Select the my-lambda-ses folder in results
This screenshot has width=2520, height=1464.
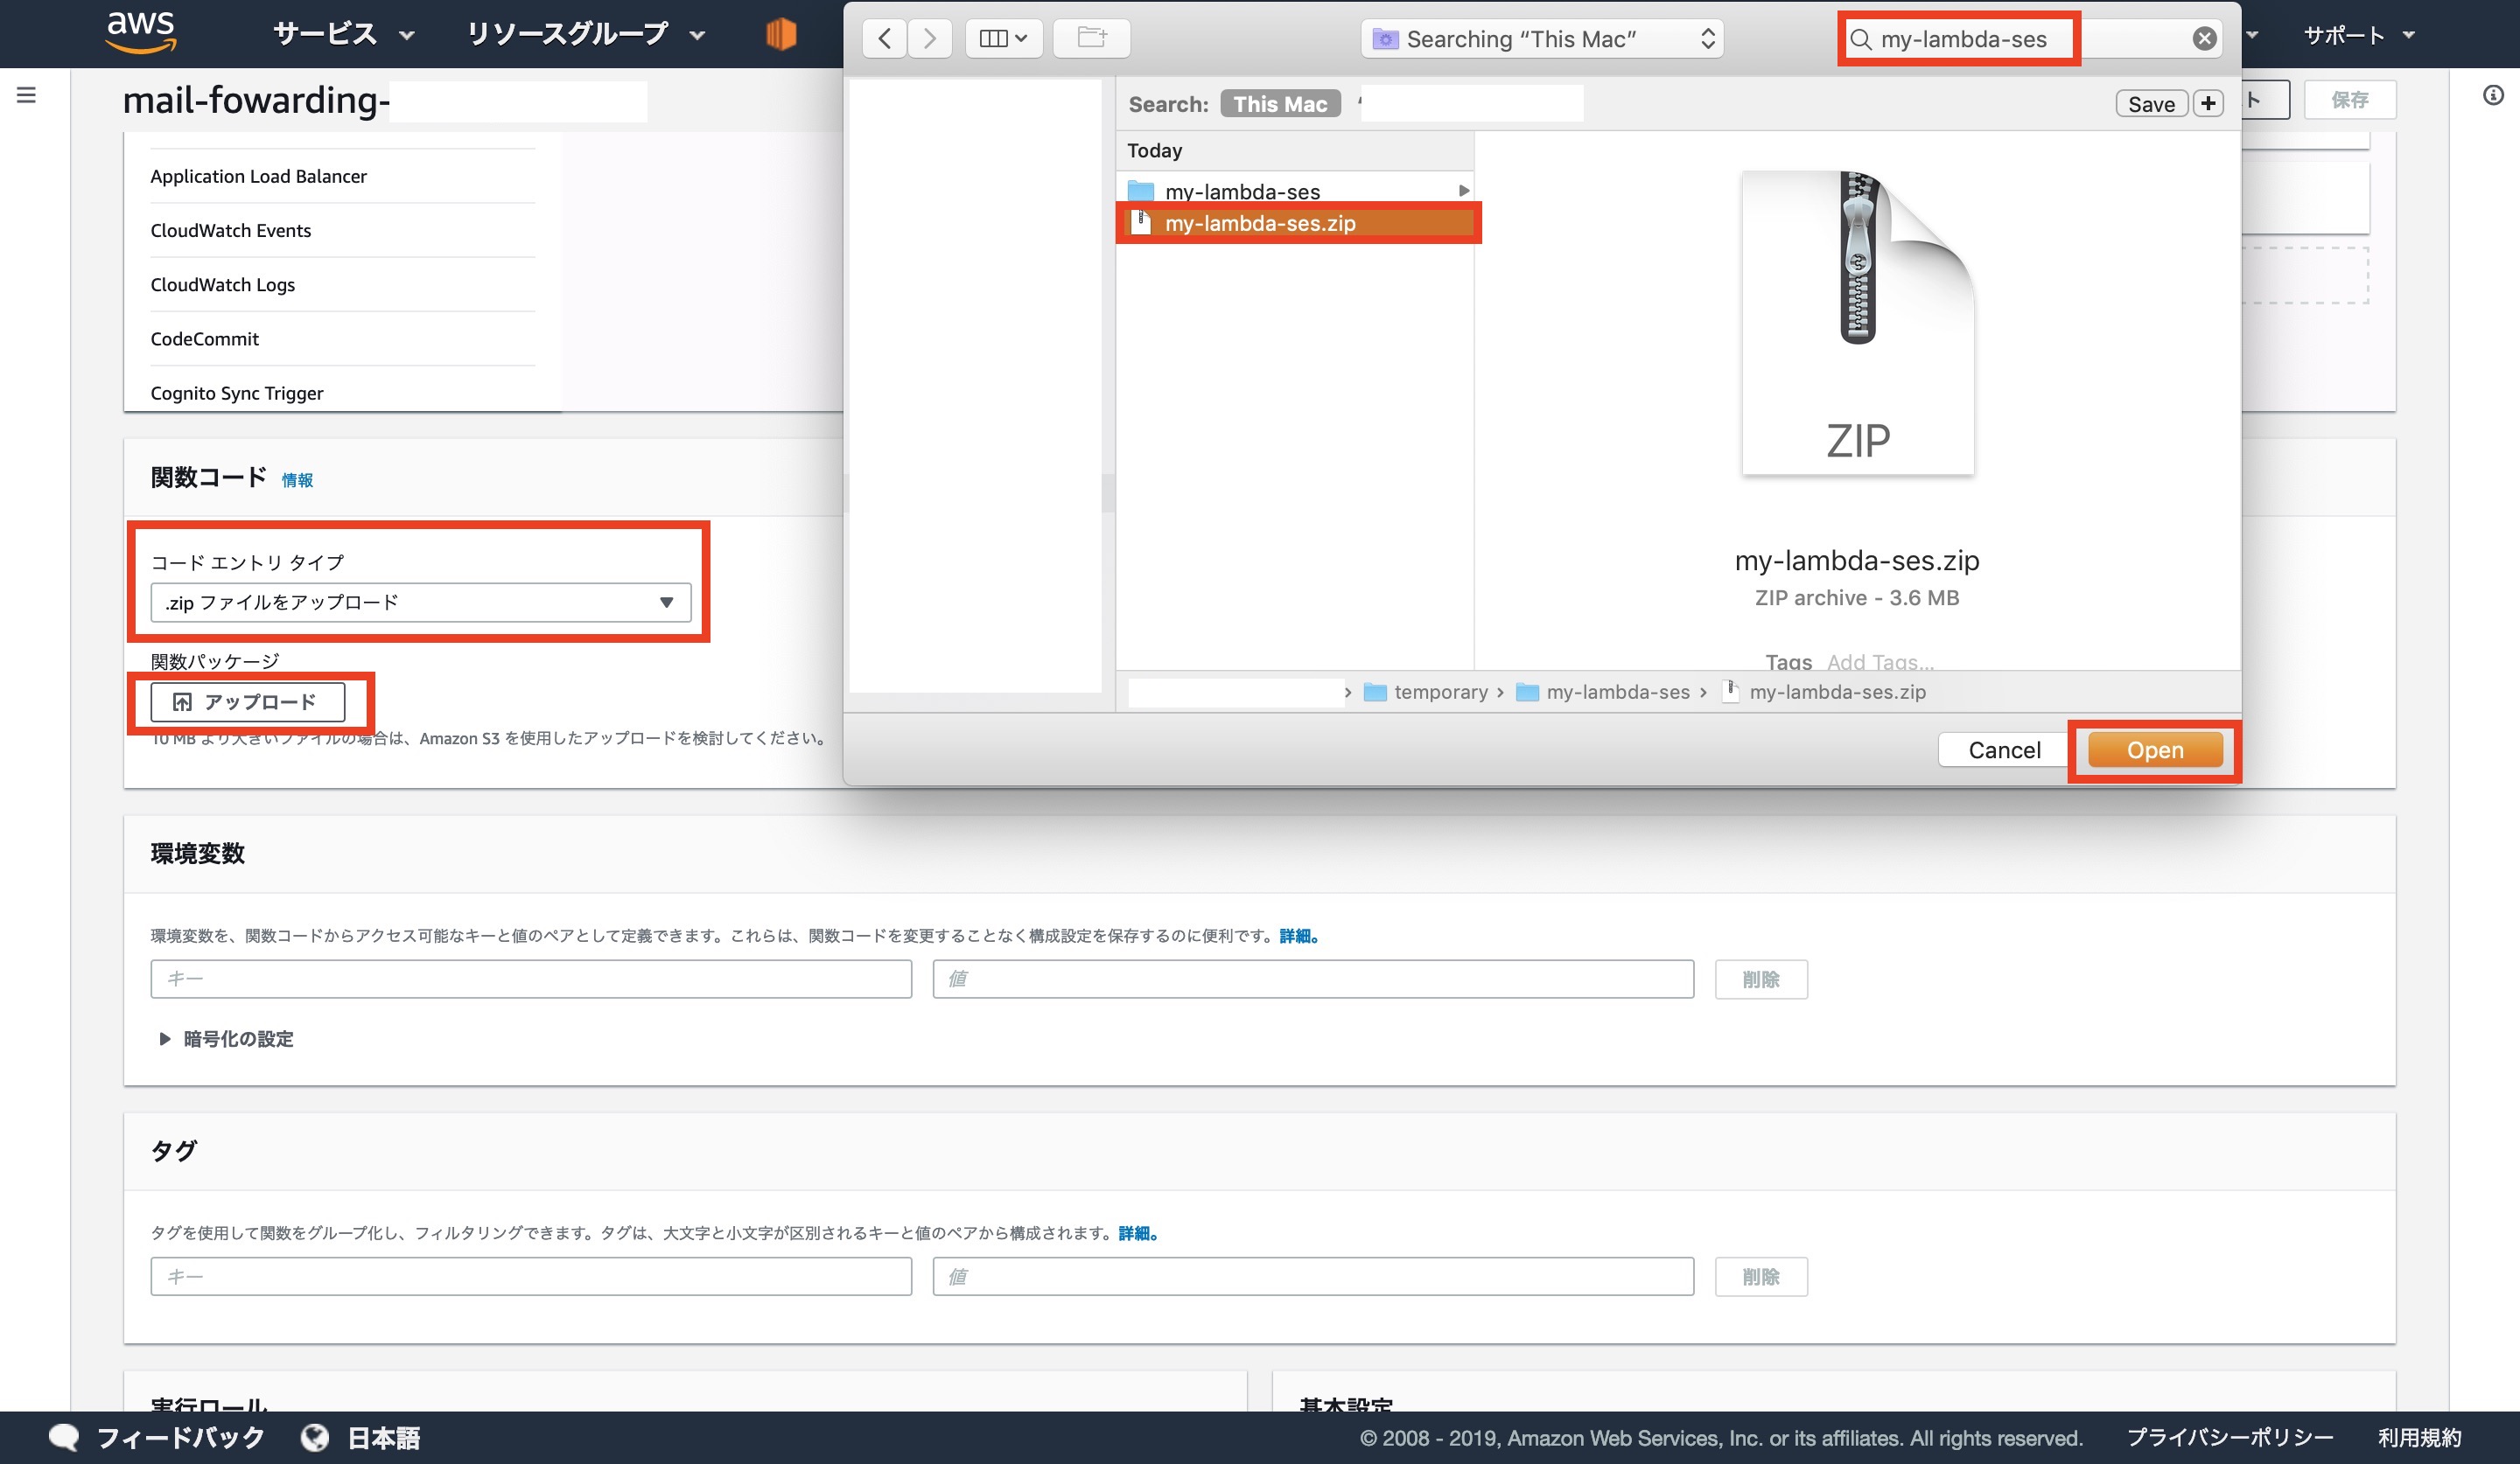[x=1242, y=191]
